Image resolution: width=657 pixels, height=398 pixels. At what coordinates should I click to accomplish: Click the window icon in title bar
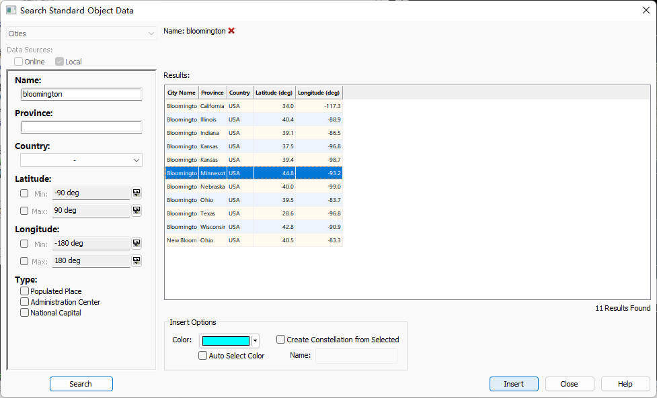click(x=11, y=10)
